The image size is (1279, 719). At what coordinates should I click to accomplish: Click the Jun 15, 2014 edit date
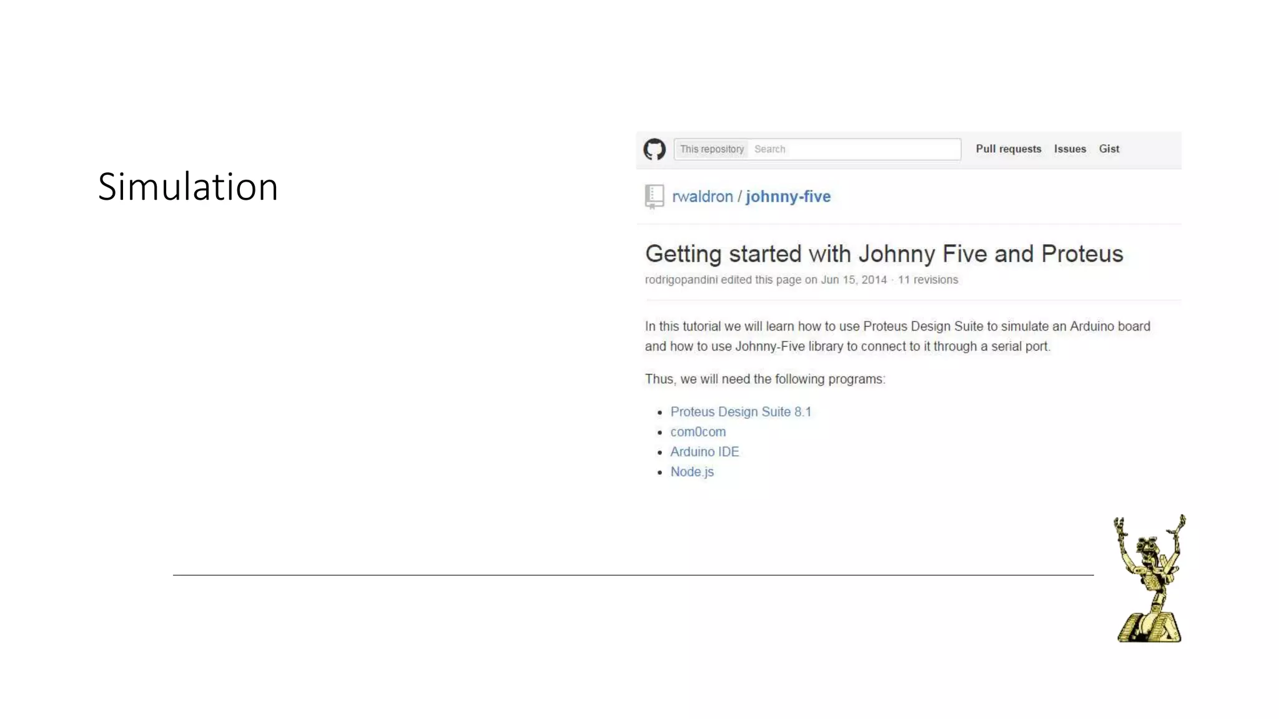[x=853, y=280]
